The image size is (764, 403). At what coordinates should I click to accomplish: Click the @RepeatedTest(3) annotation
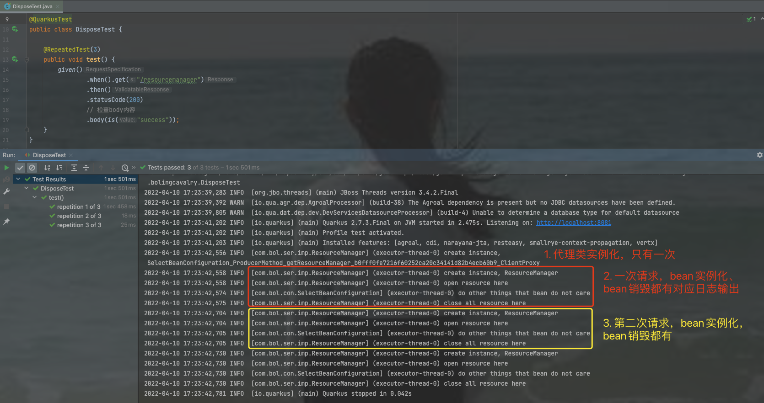click(72, 49)
